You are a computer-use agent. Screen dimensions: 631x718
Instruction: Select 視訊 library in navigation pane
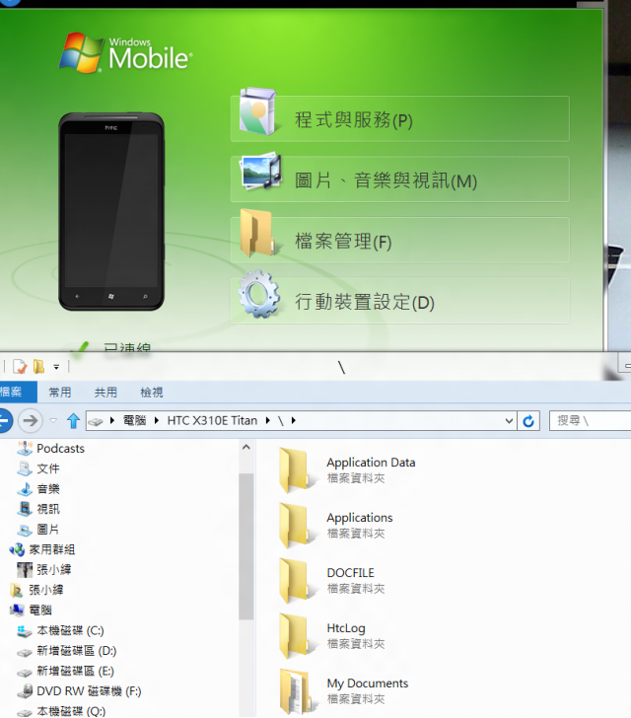[x=48, y=509]
